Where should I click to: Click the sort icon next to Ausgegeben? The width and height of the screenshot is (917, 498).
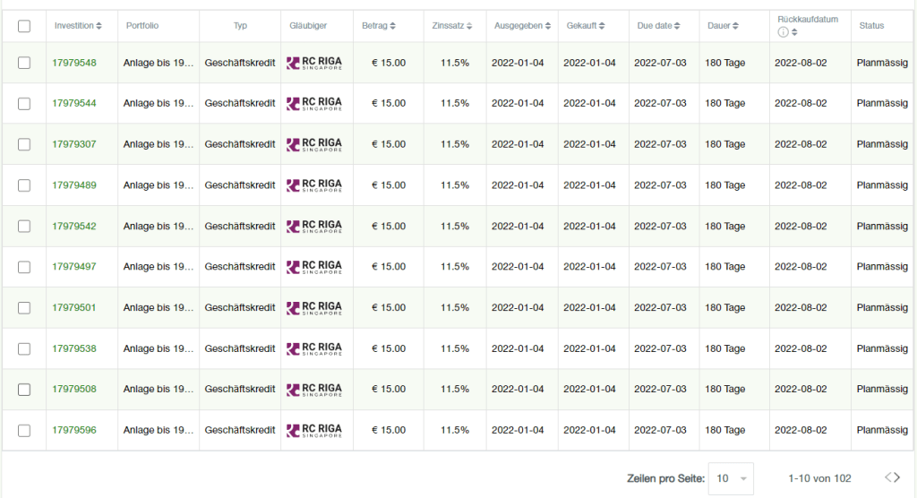point(548,26)
